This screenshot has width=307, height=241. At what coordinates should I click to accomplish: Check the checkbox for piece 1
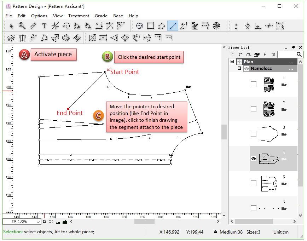pyautogui.click(x=253, y=84)
